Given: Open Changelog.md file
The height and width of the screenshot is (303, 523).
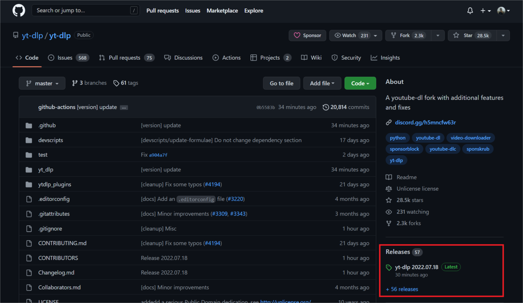Looking at the screenshot, I should (56, 272).
